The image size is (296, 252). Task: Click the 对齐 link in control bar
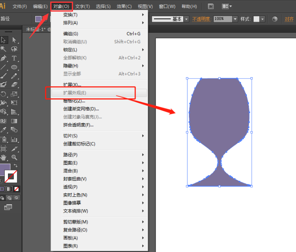[289, 19]
